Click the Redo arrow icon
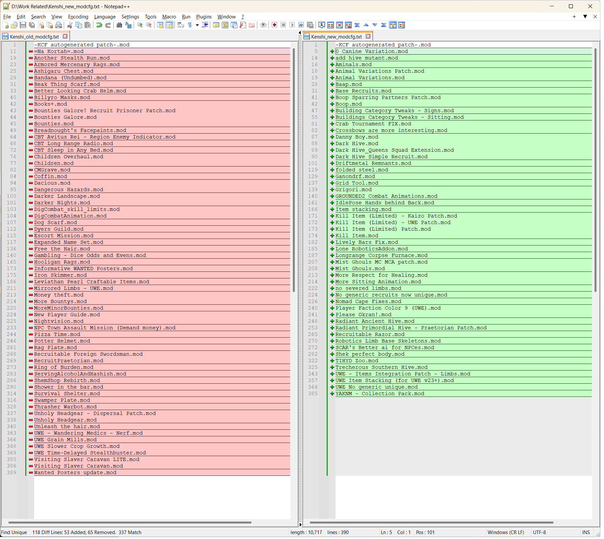Image resolution: width=604 pixels, height=539 pixels. 108,25
